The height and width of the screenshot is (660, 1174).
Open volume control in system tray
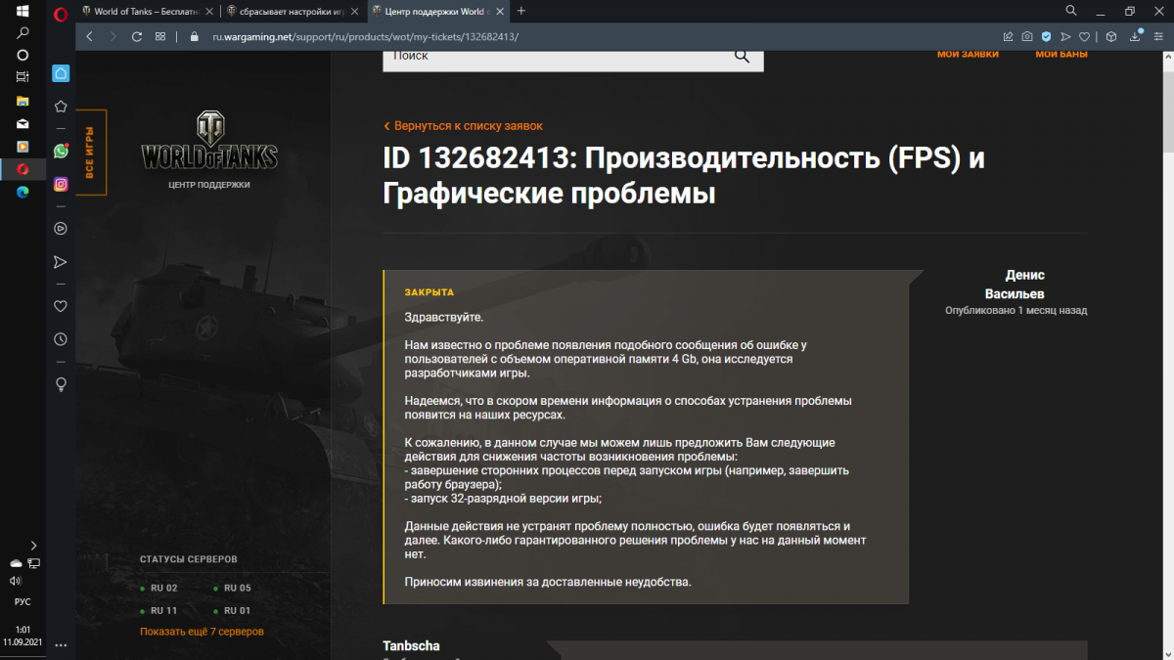coord(15,580)
